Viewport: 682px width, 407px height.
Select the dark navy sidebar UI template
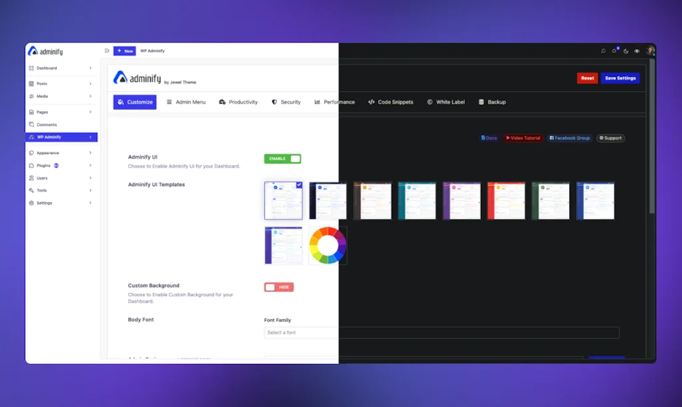[x=328, y=201]
